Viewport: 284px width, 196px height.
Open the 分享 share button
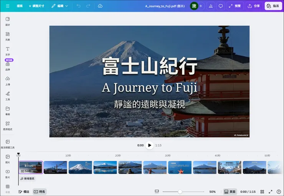click(x=254, y=6)
